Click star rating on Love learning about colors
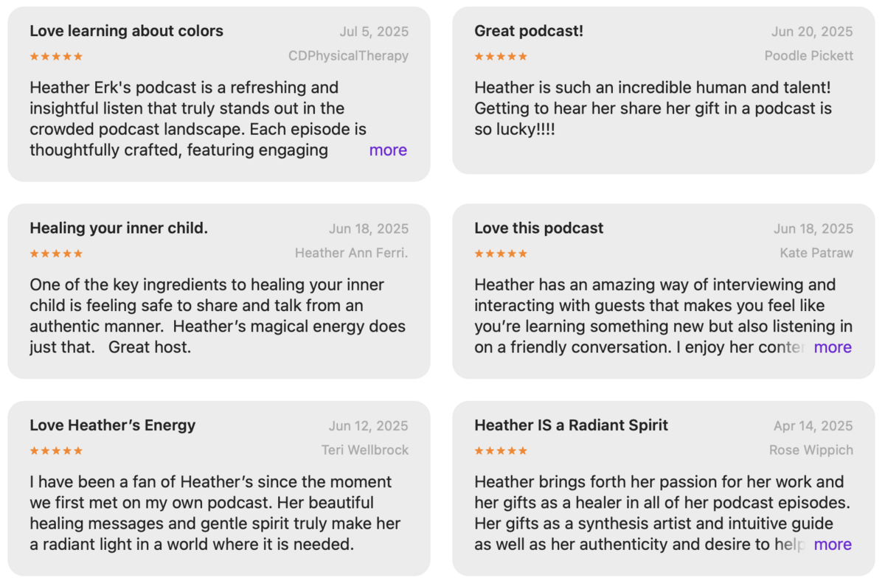The image size is (885, 586). click(56, 56)
